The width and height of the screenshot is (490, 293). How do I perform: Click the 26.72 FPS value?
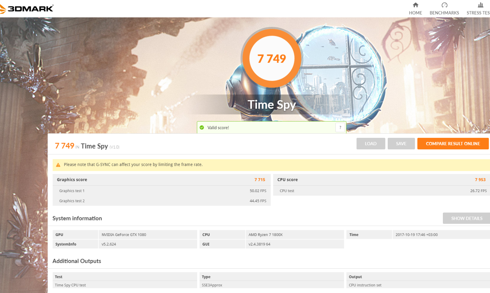pos(478,191)
